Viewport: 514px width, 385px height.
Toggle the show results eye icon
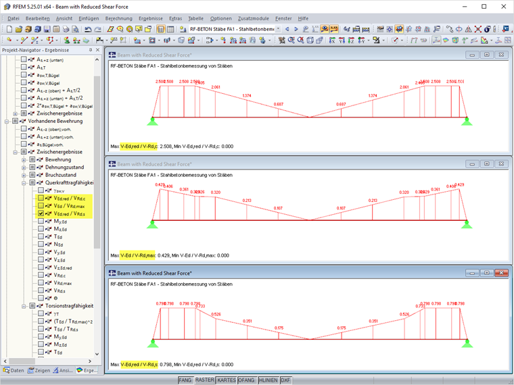coord(325,30)
